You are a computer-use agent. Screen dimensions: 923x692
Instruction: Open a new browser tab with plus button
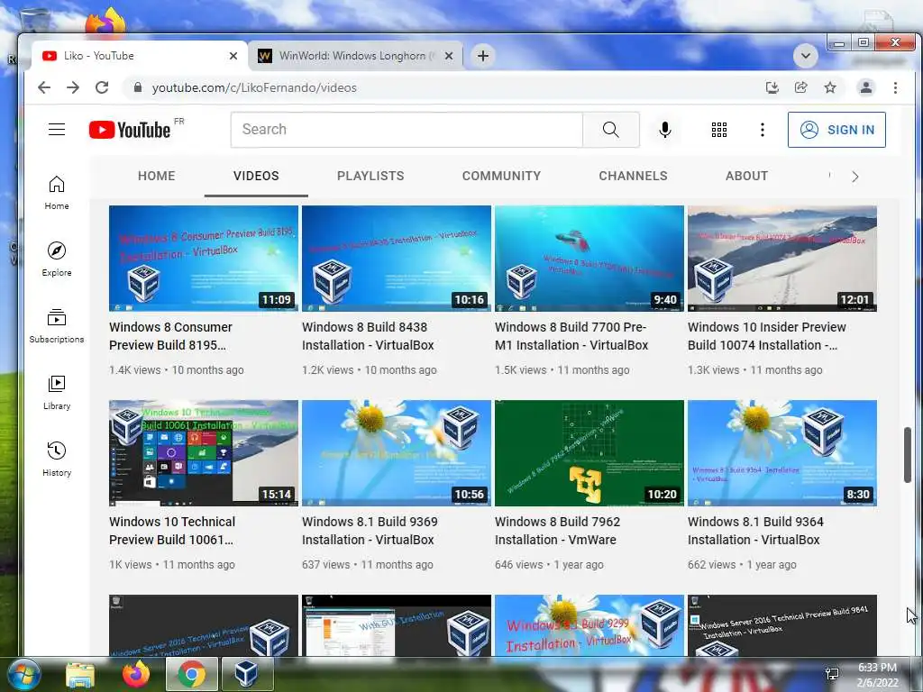pyautogui.click(x=483, y=56)
